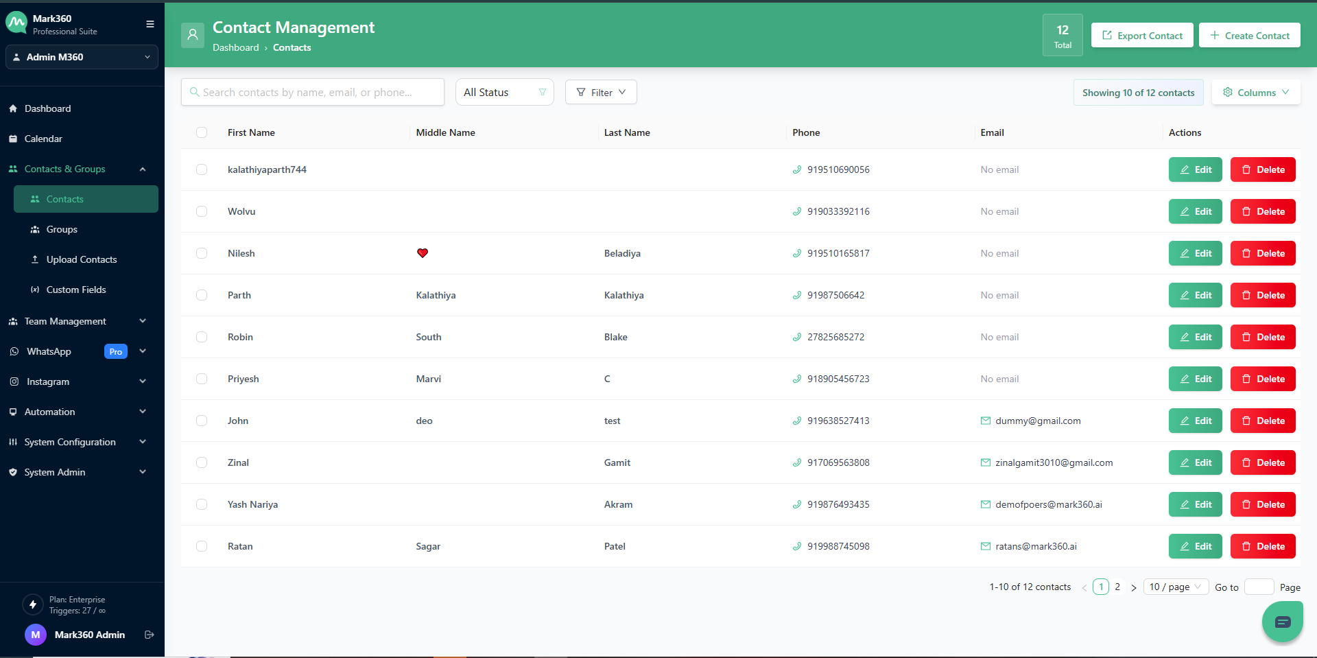Go to Upload Contacts in sidebar

(81, 259)
